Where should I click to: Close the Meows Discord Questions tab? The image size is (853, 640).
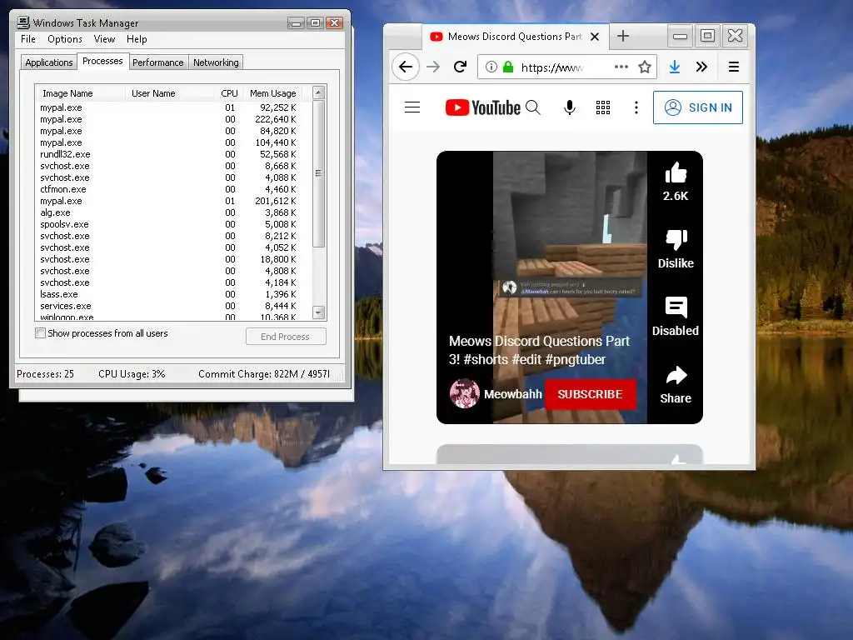pos(595,37)
